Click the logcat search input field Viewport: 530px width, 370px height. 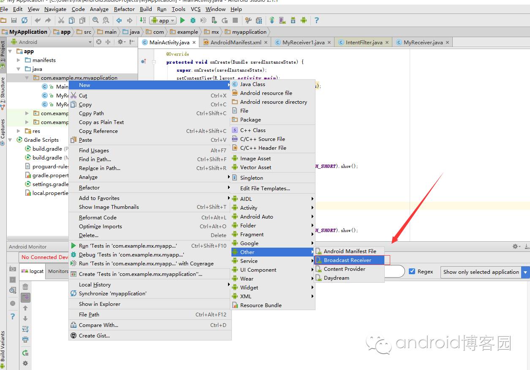point(394,271)
